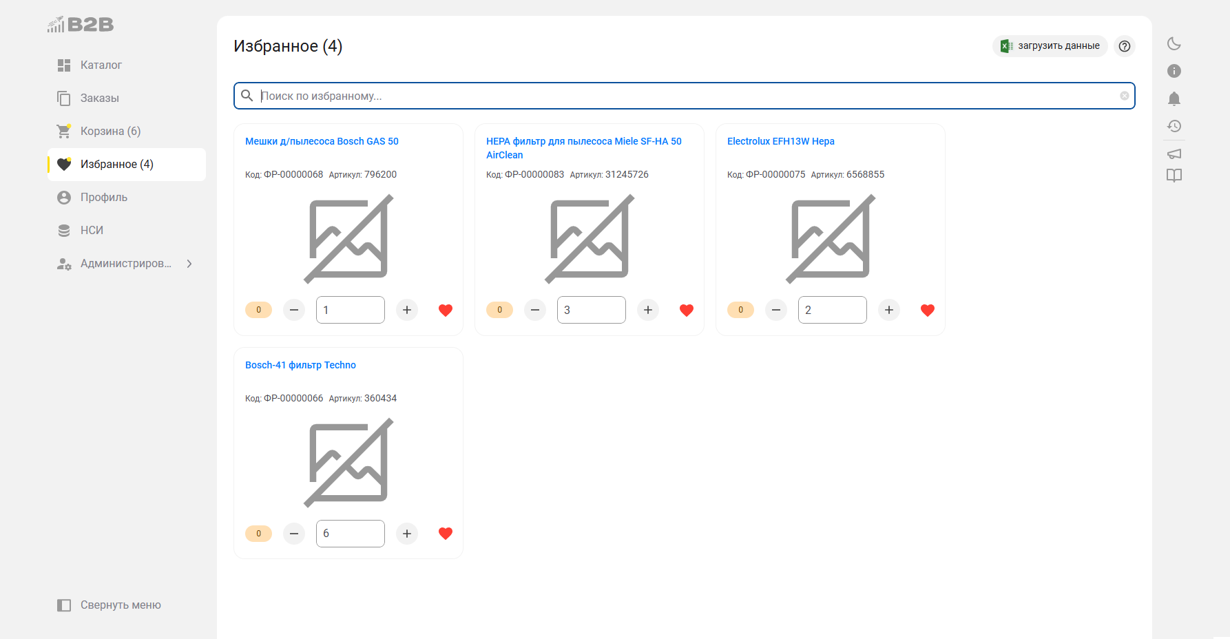Increase quantity for Miele SF-HA 50 filter

click(x=648, y=310)
